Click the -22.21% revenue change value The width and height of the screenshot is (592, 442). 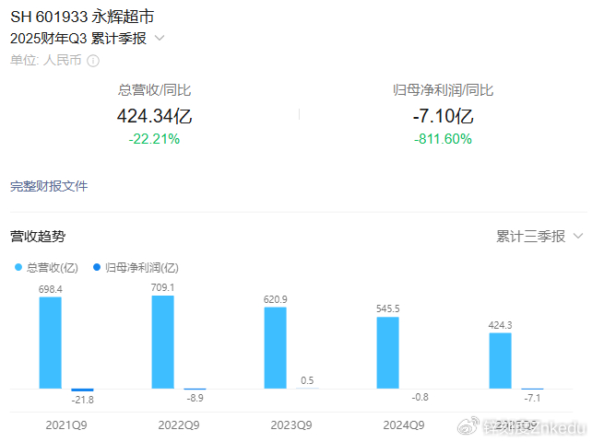tap(154, 139)
